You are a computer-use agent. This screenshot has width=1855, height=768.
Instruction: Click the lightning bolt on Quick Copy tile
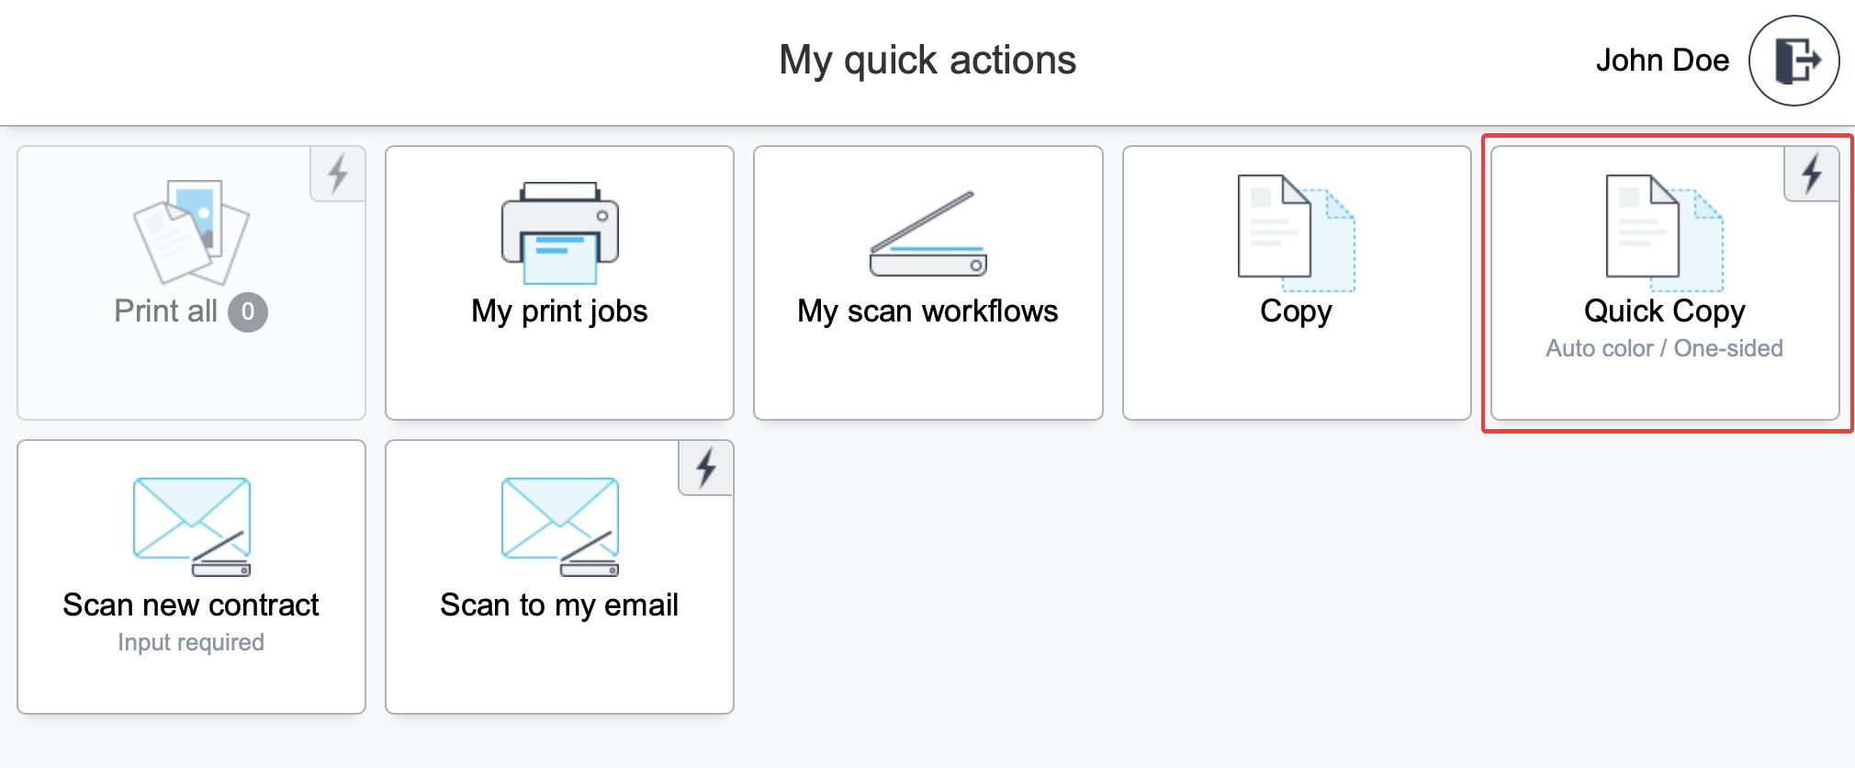pyautogui.click(x=1812, y=174)
